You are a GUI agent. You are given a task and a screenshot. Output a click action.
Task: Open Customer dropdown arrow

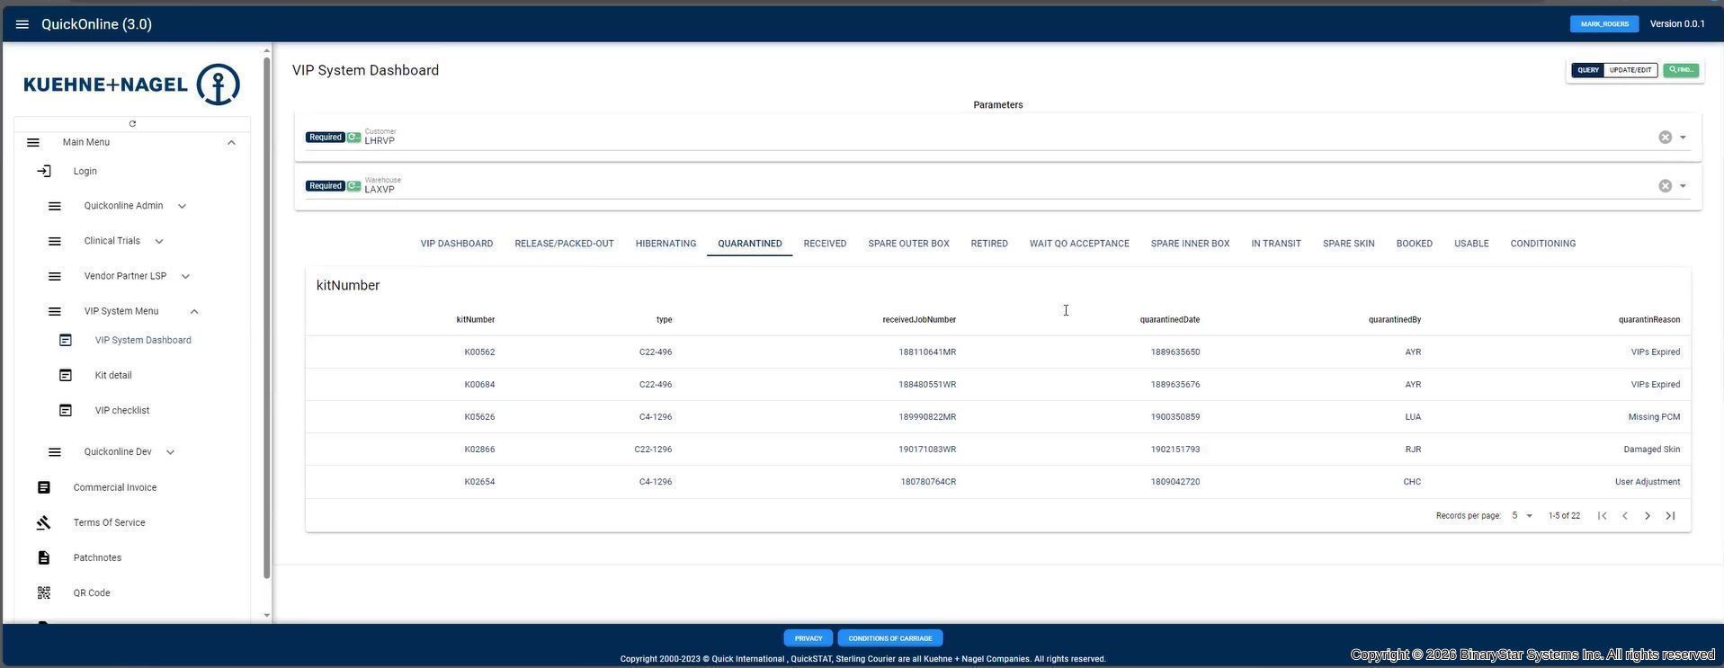point(1683,138)
